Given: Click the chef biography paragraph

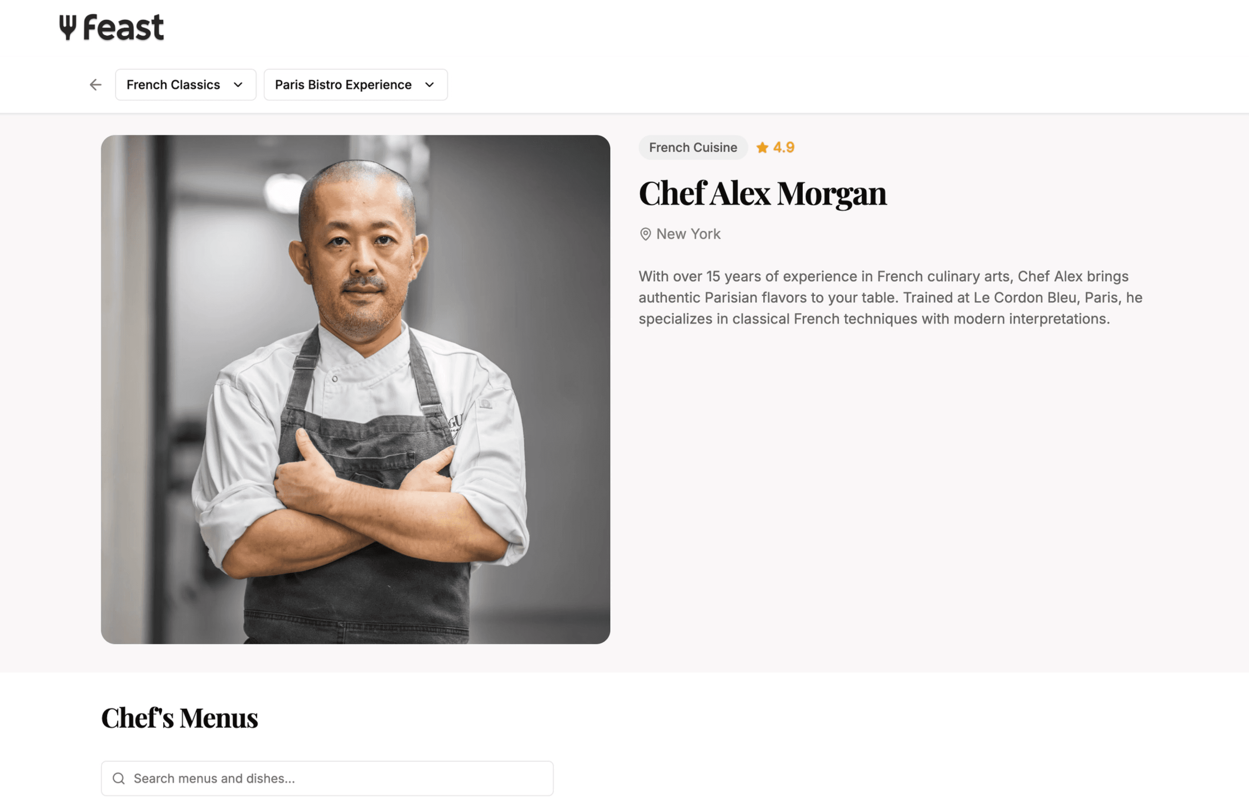Looking at the screenshot, I should click(x=891, y=297).
